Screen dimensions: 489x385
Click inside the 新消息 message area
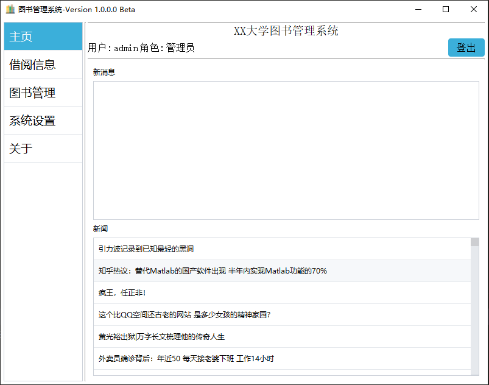[284, 149]
